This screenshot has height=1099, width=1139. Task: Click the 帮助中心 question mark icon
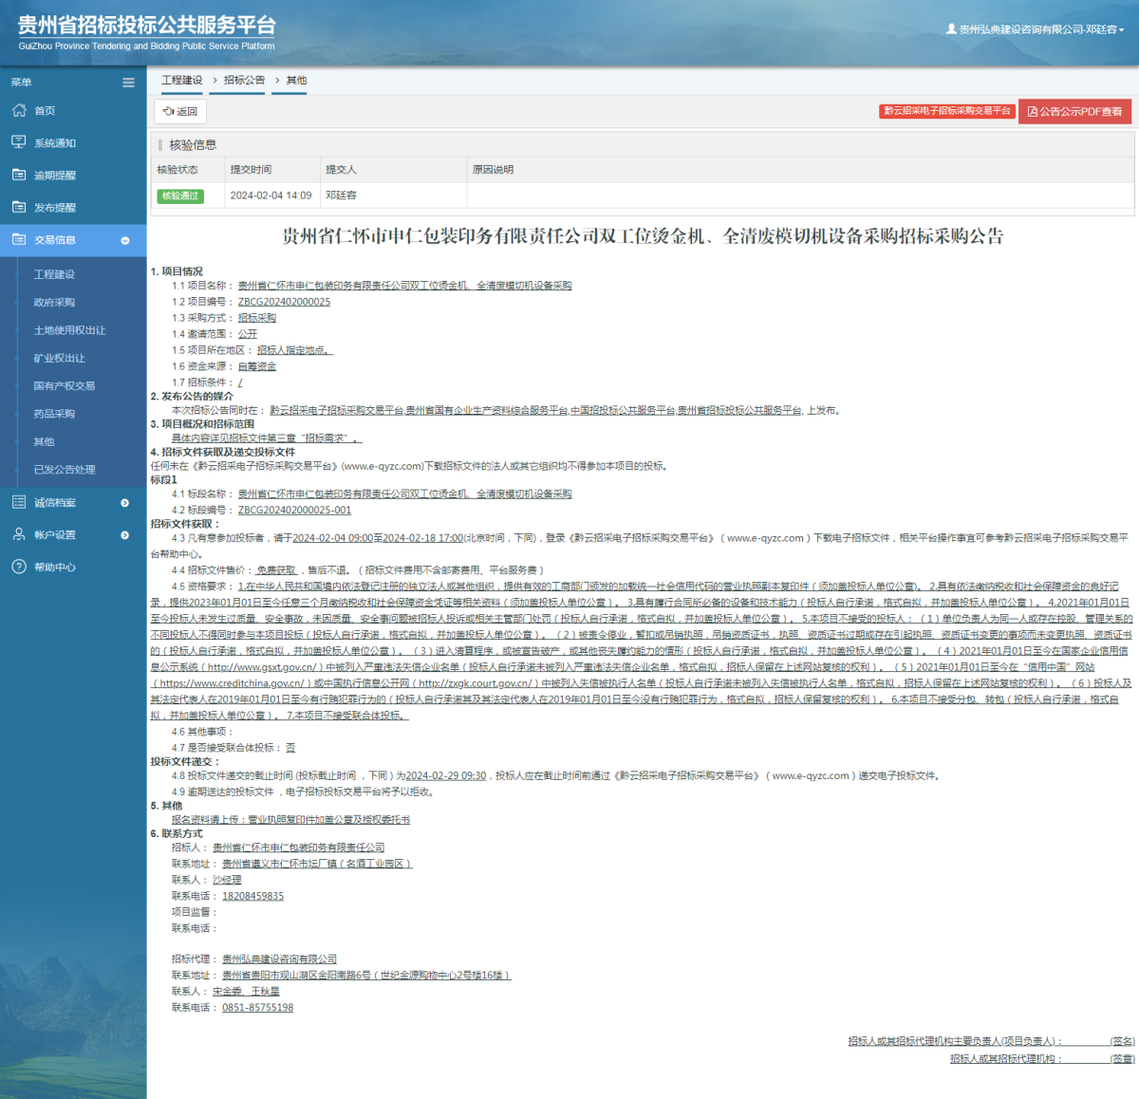(x=19, y=567)
